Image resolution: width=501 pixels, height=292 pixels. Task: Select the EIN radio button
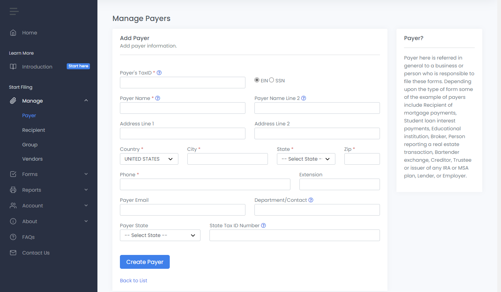(257, 80)
